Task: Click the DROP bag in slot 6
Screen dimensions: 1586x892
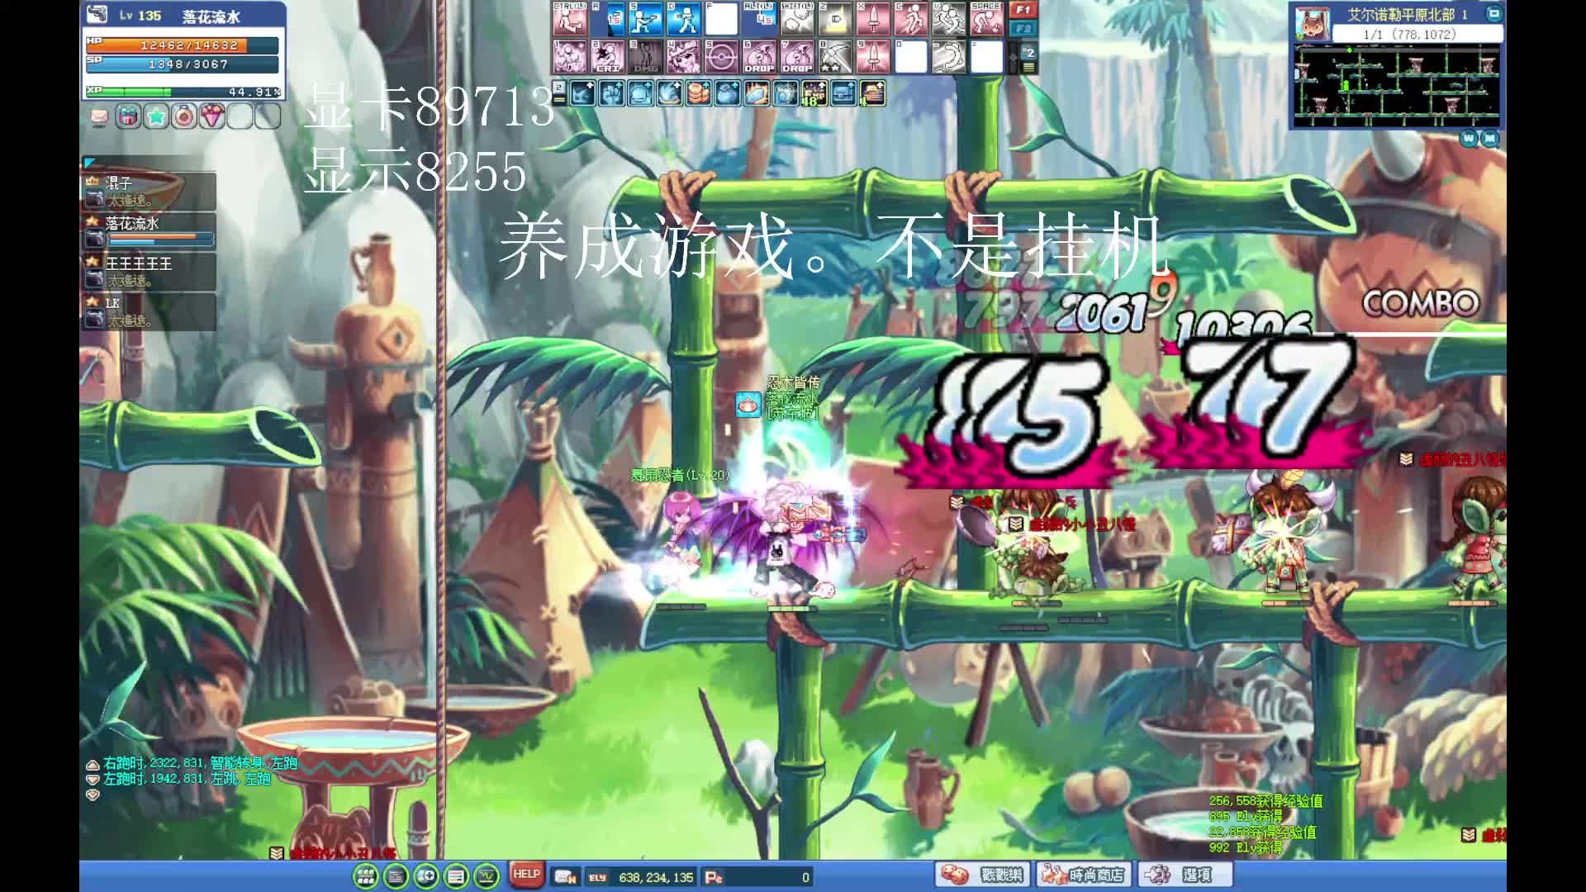Action: (759, 56)
